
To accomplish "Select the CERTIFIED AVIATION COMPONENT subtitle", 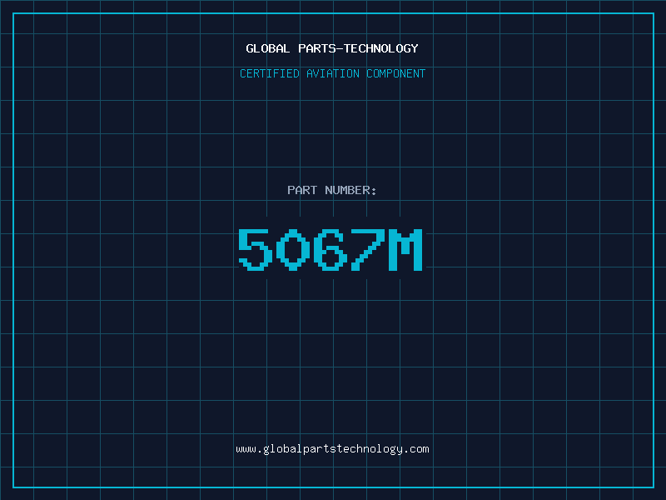I will (332, 73).
